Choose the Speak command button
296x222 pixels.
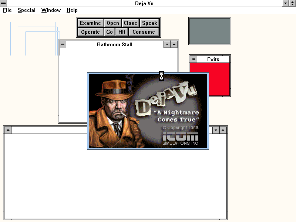(149, 23)
